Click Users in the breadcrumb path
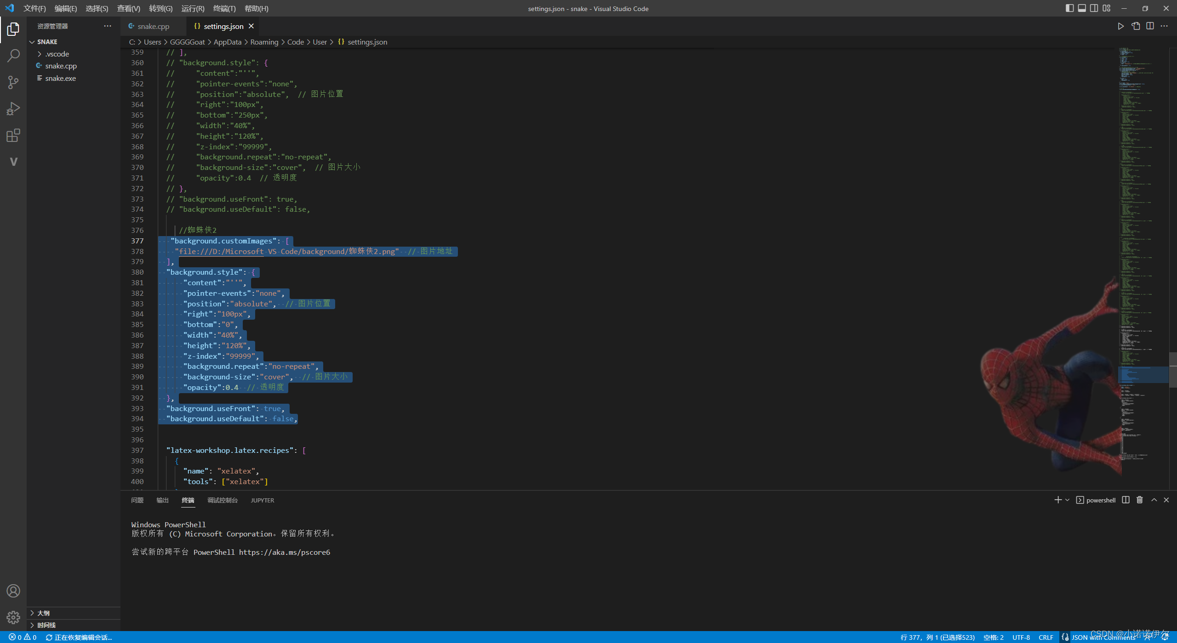This screenshot has height=643, width=1177. point(152,42)
